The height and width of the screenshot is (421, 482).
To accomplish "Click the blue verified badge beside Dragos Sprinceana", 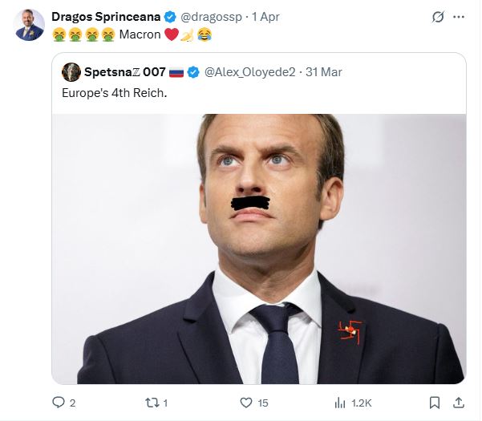I will click(170, 16).
